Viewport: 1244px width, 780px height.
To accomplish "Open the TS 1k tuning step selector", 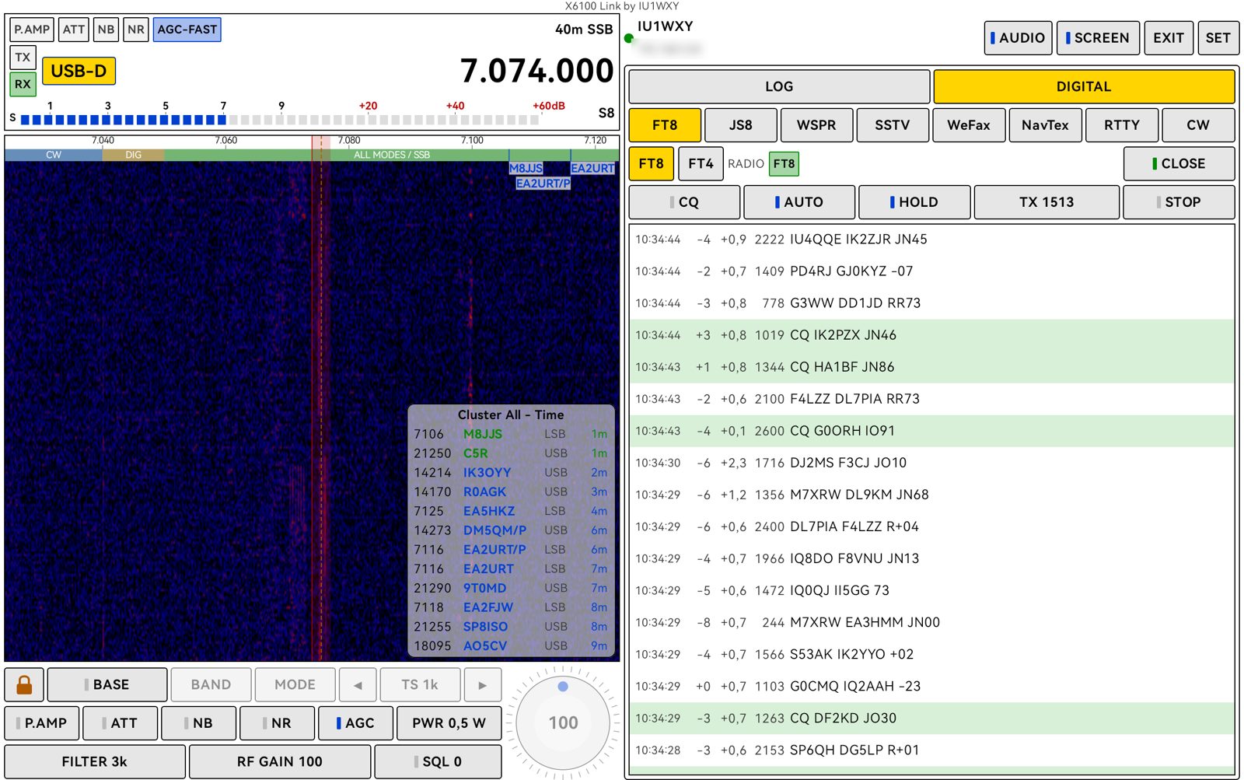I will pos(420,684).
